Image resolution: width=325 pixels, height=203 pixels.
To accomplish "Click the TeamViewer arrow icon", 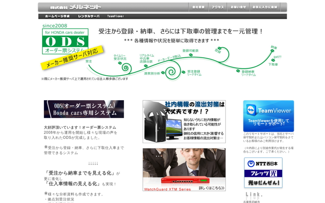I will 251,110.
